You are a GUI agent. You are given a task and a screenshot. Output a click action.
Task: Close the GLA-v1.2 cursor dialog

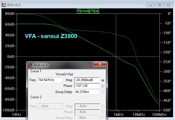(100, 64)
